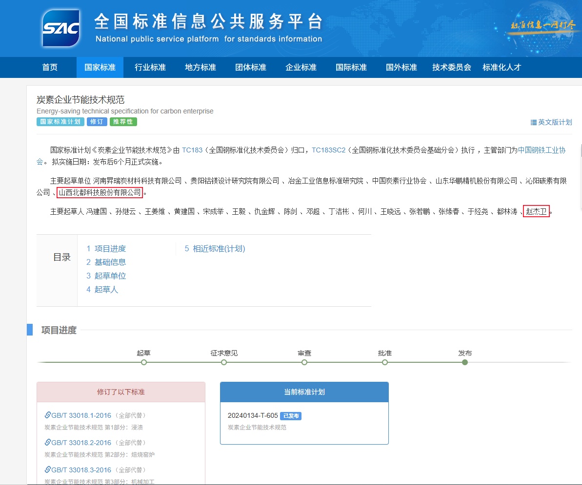Screen dimensions: 582x485
Task: Jump to 项目进度 in the contents
Action: click(x=106, y=249)
